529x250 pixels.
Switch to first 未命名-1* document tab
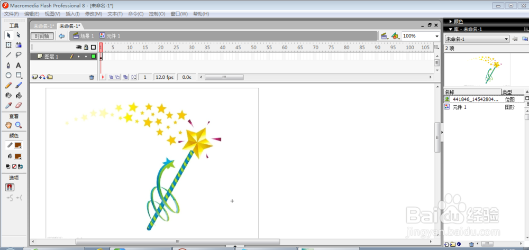43,26
